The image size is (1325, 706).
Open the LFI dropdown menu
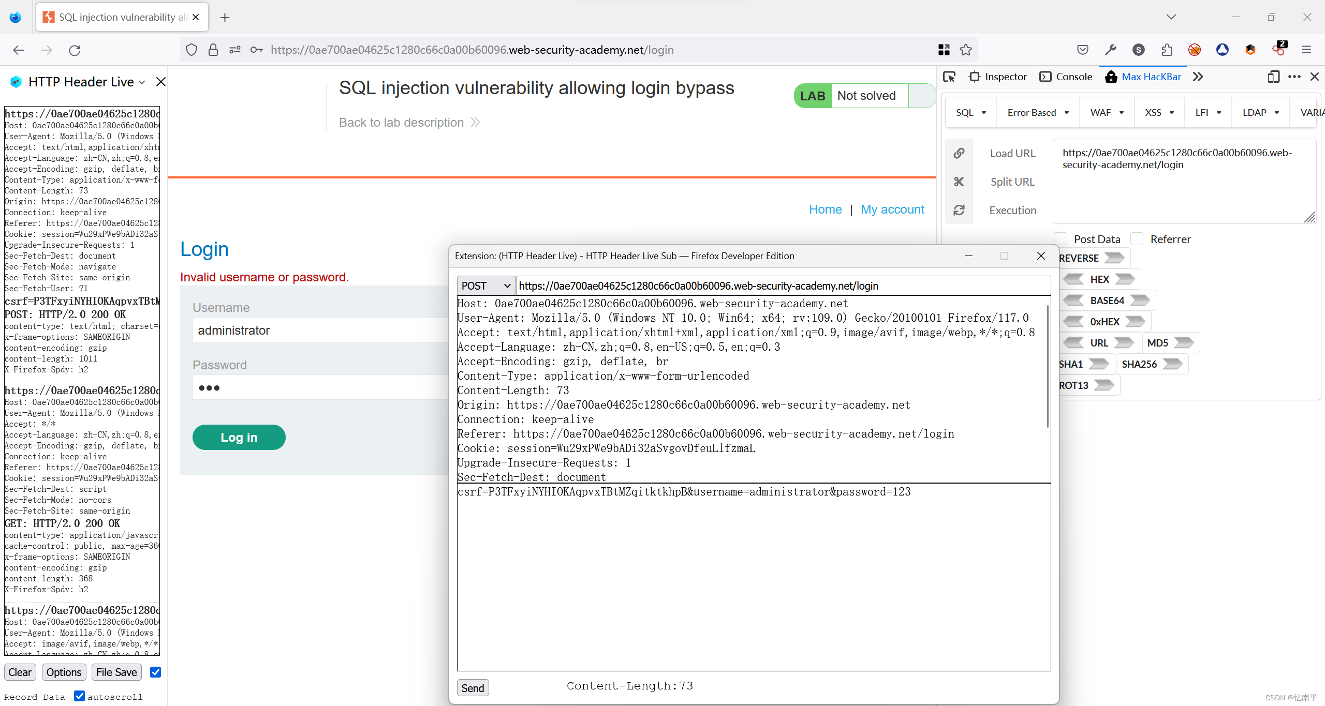(x=1209, y=112)
